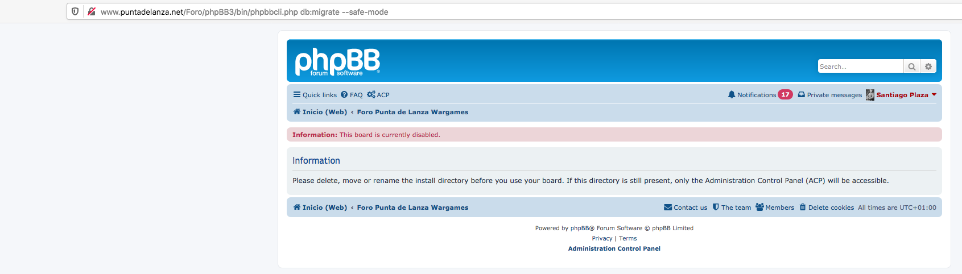
Task: Go to Inicio (Web) in top breadcrumb
Action: (x=320, y=112)
